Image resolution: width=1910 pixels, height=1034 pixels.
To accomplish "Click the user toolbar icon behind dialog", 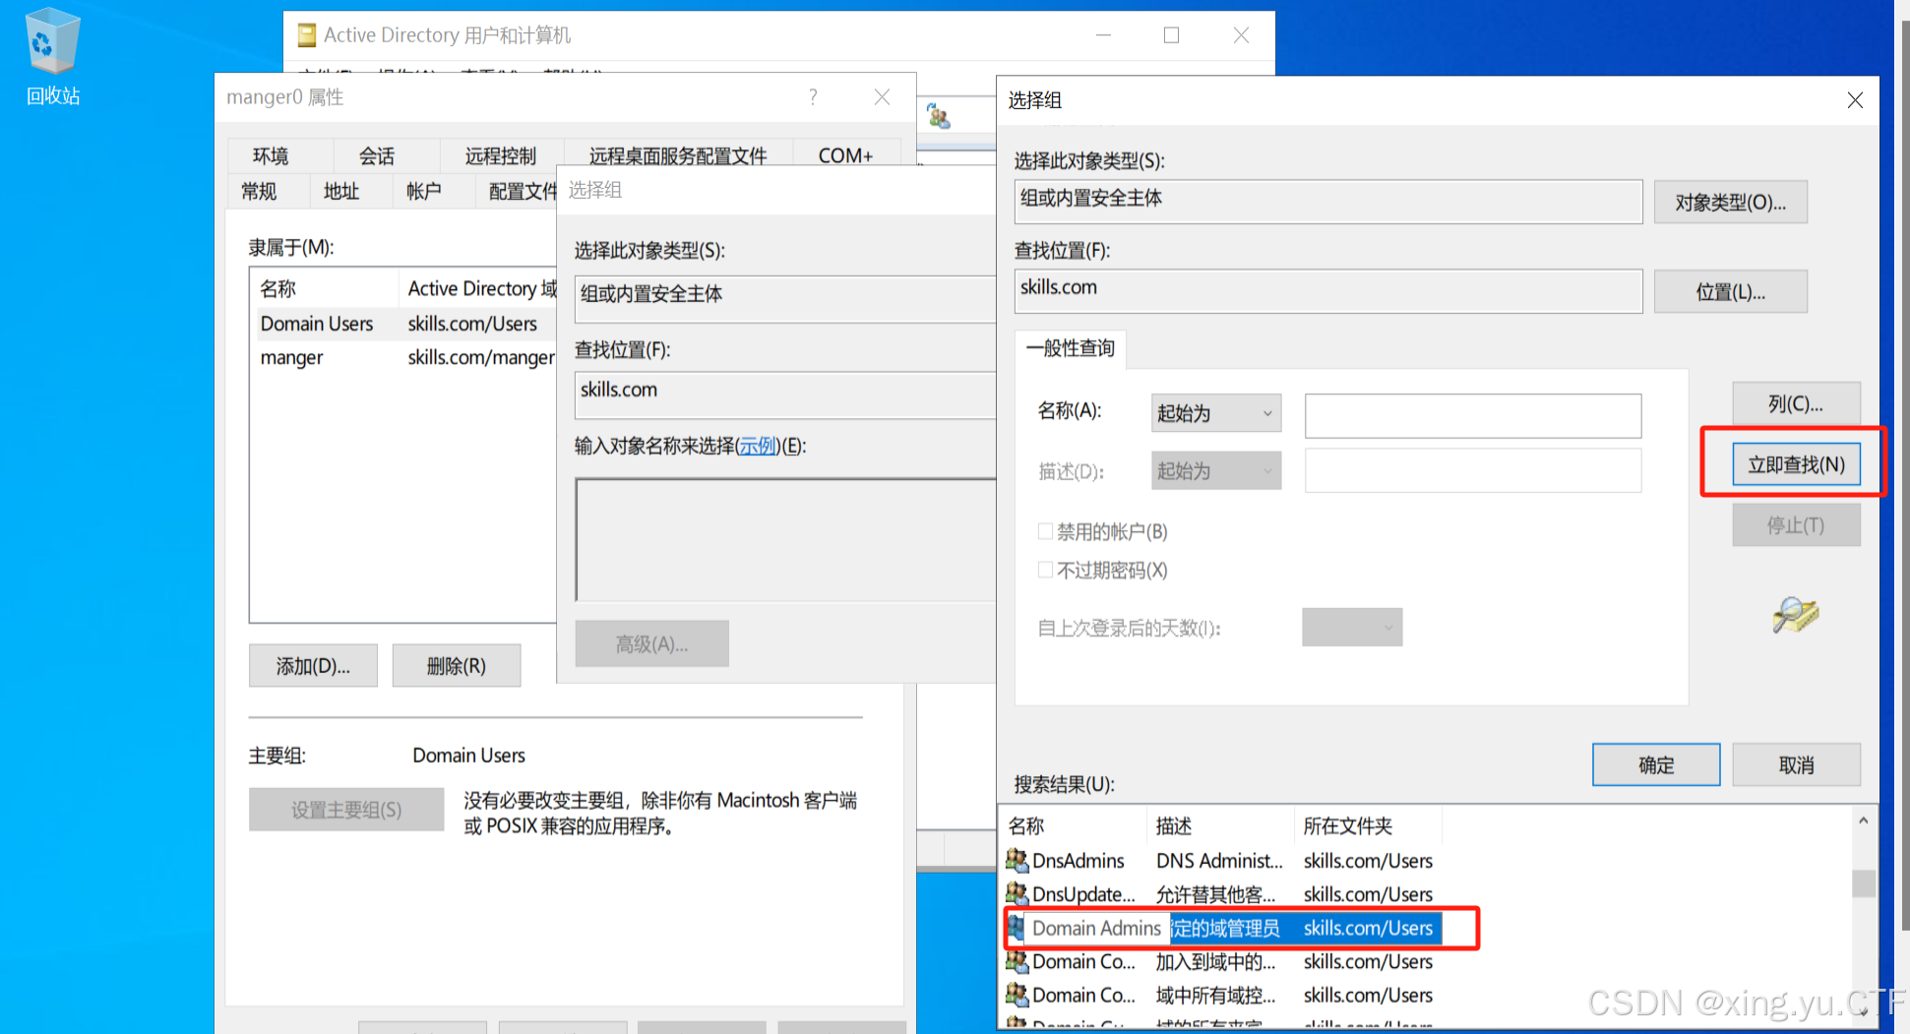I will [x=939, y=117].
